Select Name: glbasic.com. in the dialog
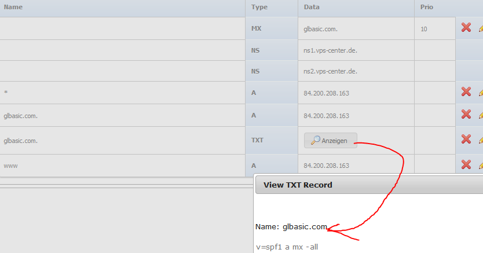The height and width of the screenshot is (253, 483). (x=291, y=227)
